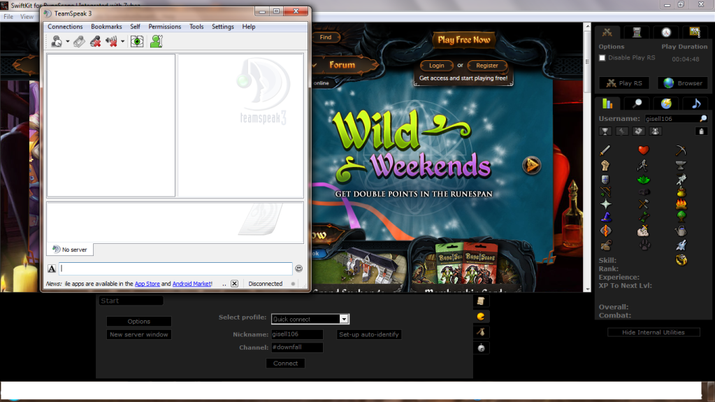Open the Bookmarks menu
Screen dimensions: 715x402
(106, 27)
